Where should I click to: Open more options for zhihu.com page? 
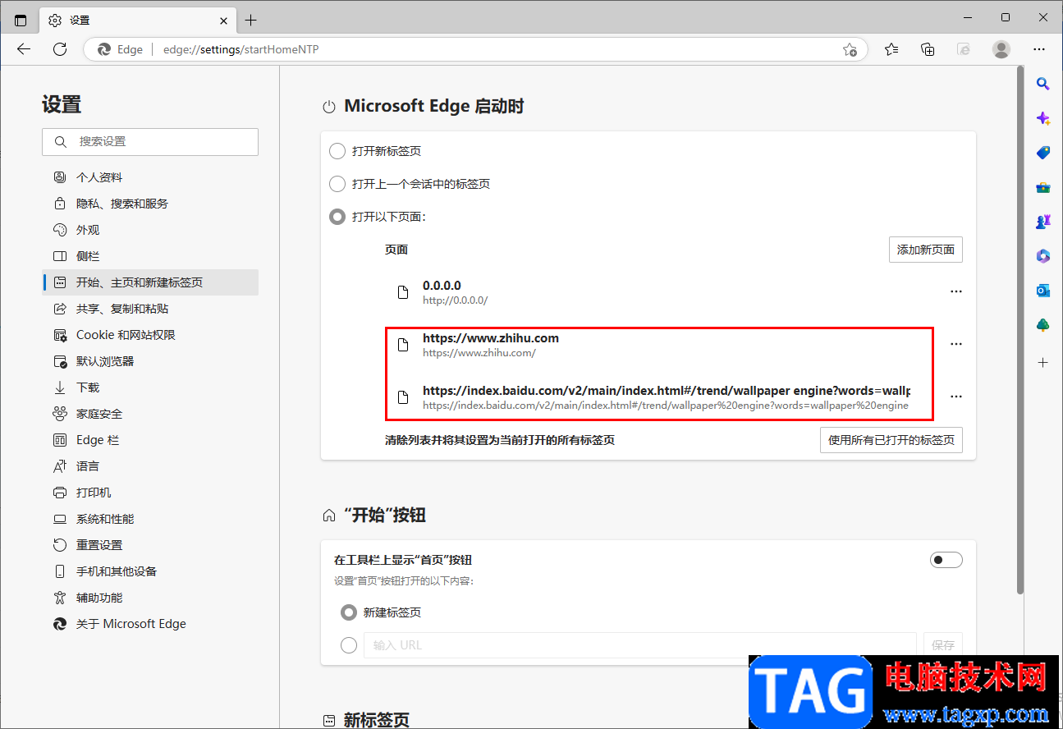[955, 344]
